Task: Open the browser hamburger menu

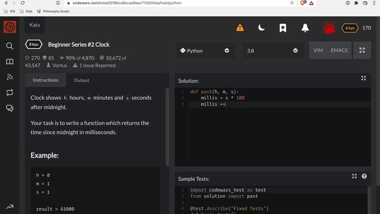Action: coord(374,3)
